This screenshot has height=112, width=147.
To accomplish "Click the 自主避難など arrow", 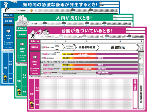I will [70, 47].
